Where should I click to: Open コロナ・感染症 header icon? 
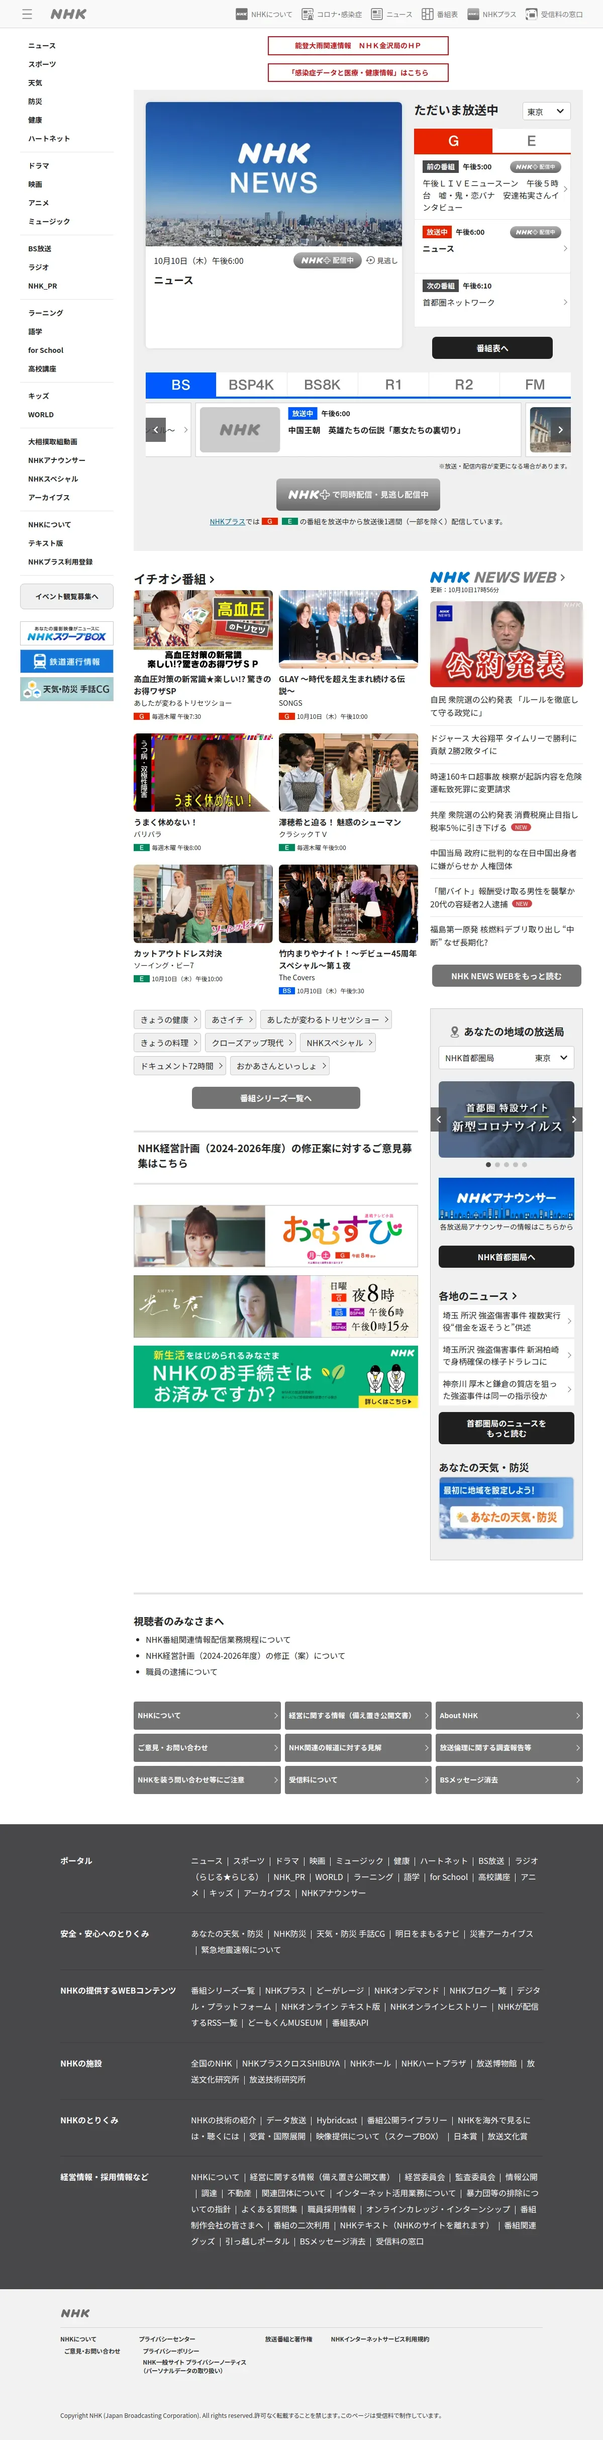(x=331, y=14)
